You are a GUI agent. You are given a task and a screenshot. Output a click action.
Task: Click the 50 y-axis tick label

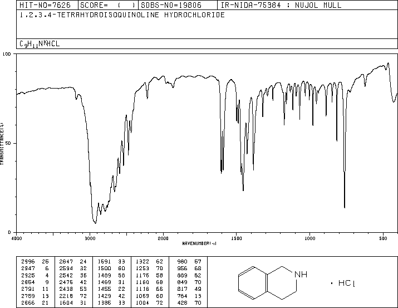pyautogui.click(x=8, y=143)
